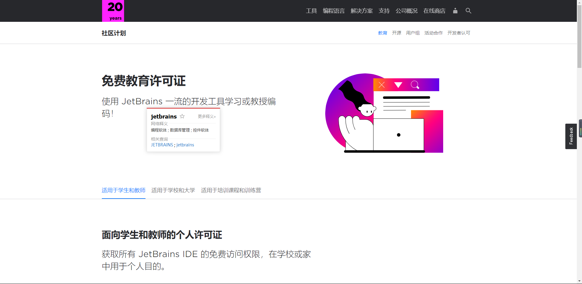Viewport: 582px width, 284px height.
Task: Click the JetBrains 20 years anniversary logo
Action: click(113, 11)
